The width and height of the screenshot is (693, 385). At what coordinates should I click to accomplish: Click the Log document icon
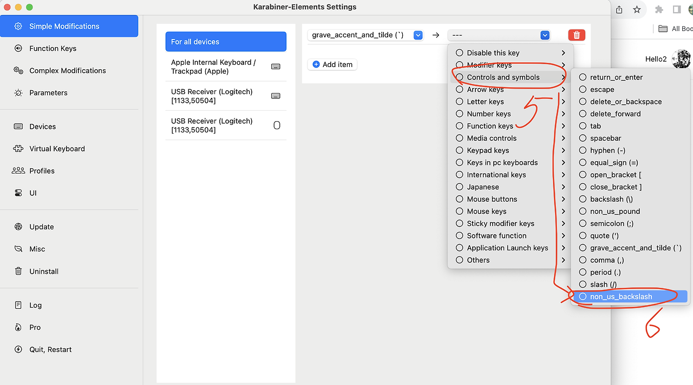pyautogui.click(x=18, y=305)
